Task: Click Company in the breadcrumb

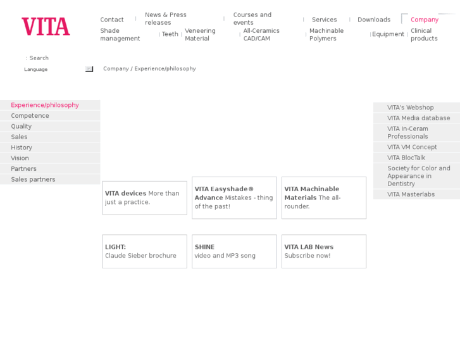Action: [x=116, y=69]
